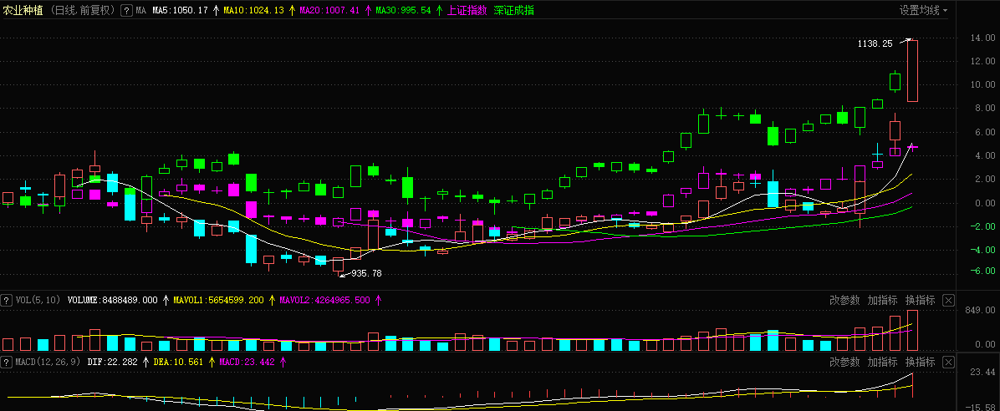Open the VOL indicator help icon
The image size is (1000, 411).
pyautogui.click(x=6, y=300)
